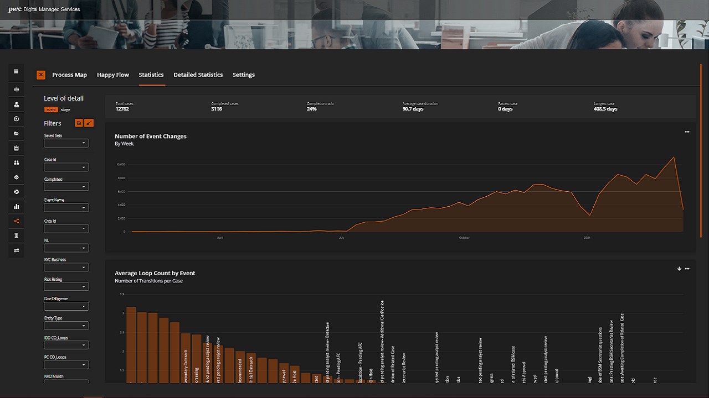This screenshot has height=398, width=709.
Task: Toggle level of detail to event
Action: [51, 109]
